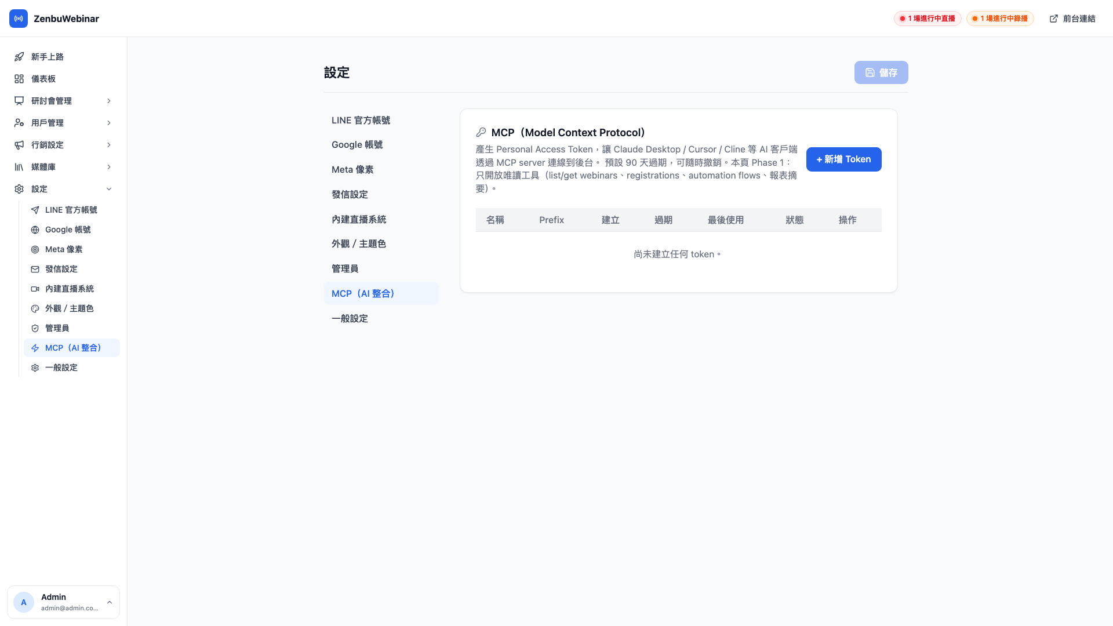1113x626 pixels.
Task: Click the 名稱 column header
Action: pos(495,220)
